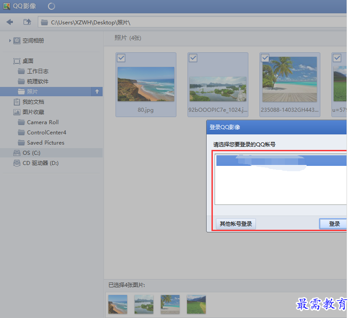
Task: Expand the 空间相册 tree node arrow
Action: (x=10, y=41)
